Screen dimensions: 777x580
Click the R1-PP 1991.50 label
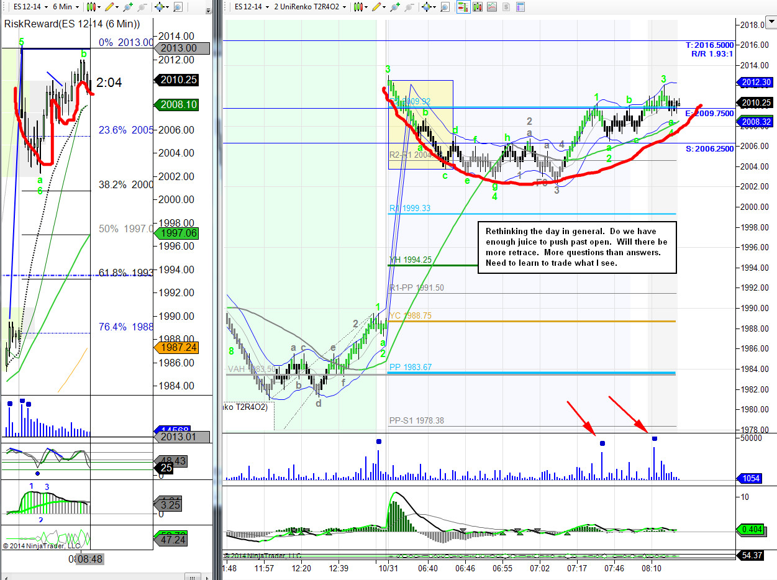pos(416,288)
